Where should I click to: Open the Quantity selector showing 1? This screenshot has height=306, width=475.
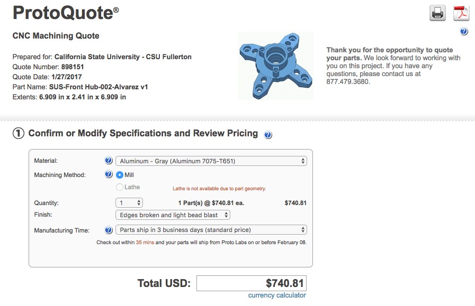click(x=129, y=203)
